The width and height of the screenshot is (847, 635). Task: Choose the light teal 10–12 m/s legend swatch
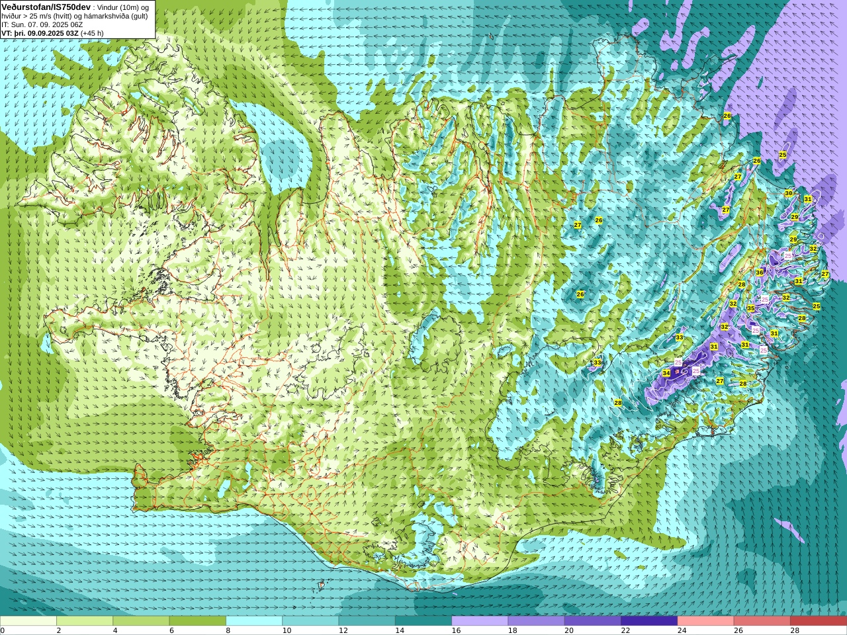pos(310,620)
